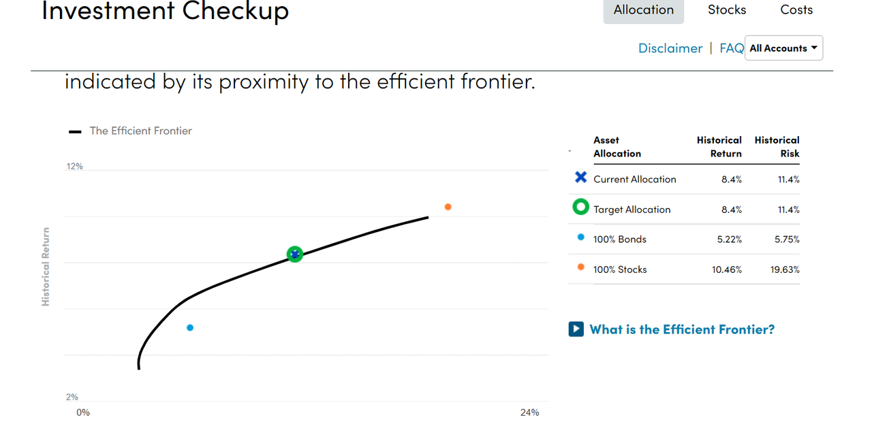
Task: Click the green circle Target Allocation icon
Action: (x=580, y=207)
